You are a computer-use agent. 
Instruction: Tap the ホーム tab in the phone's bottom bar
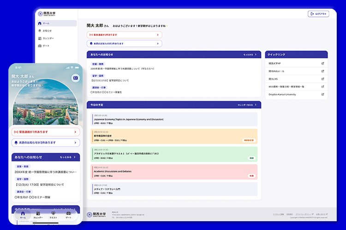tap(23, 215)
